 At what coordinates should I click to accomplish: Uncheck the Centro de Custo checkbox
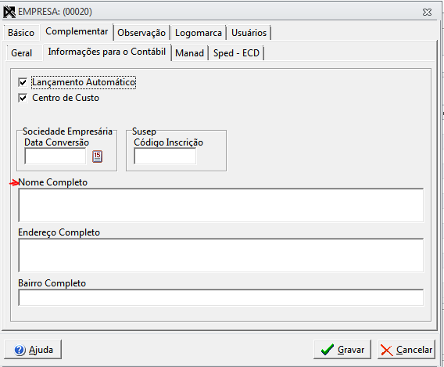click(x=23, y=98)
